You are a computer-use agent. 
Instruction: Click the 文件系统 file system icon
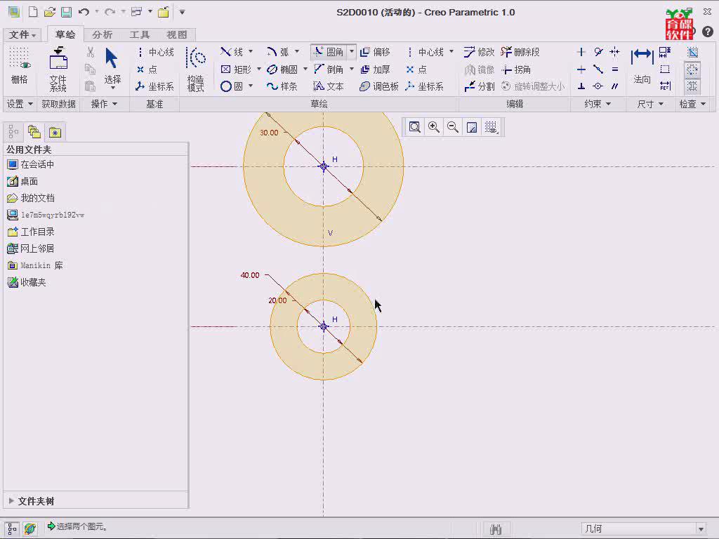coord(59,69)
